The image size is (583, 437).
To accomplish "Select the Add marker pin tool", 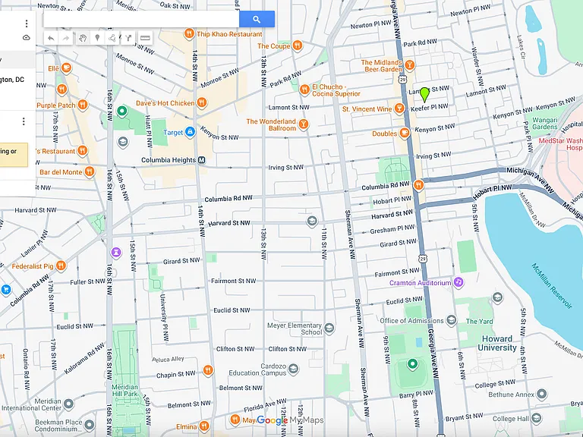I will [97, 38].
